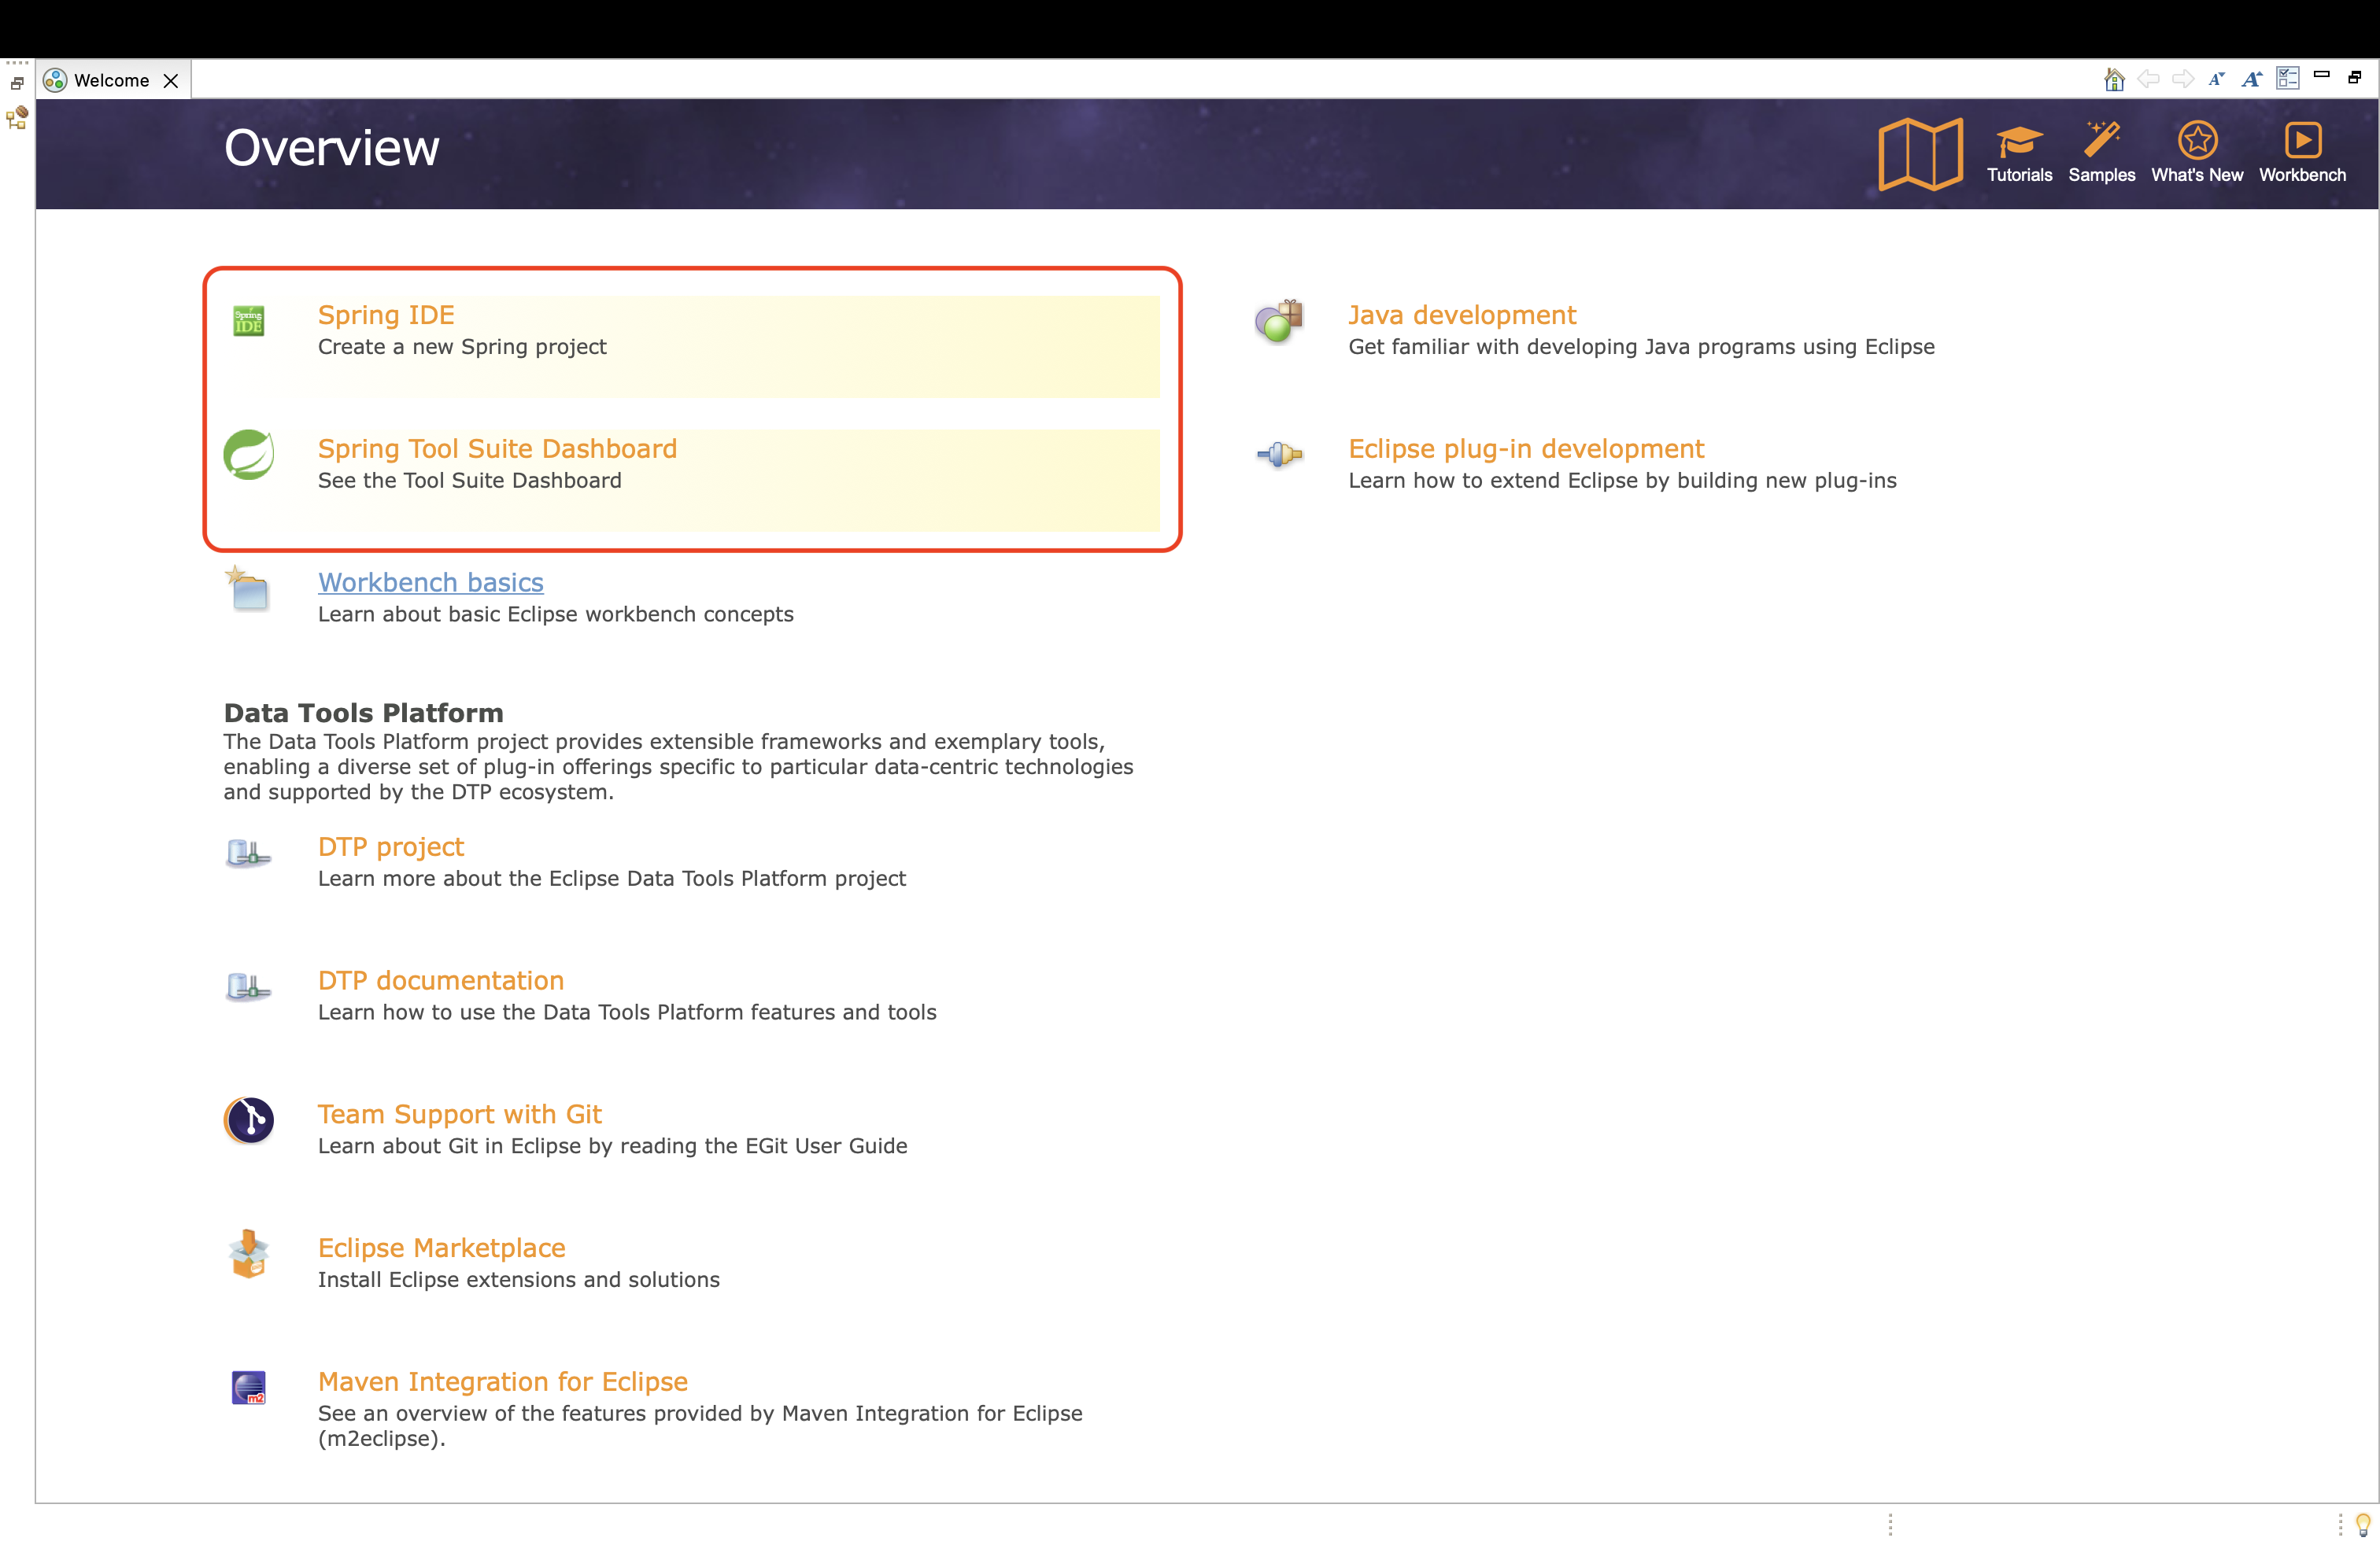This screenshot has height=1545, width=2380.
Task: Restore the minimized left view stack
Action: (x=17, y=84)
